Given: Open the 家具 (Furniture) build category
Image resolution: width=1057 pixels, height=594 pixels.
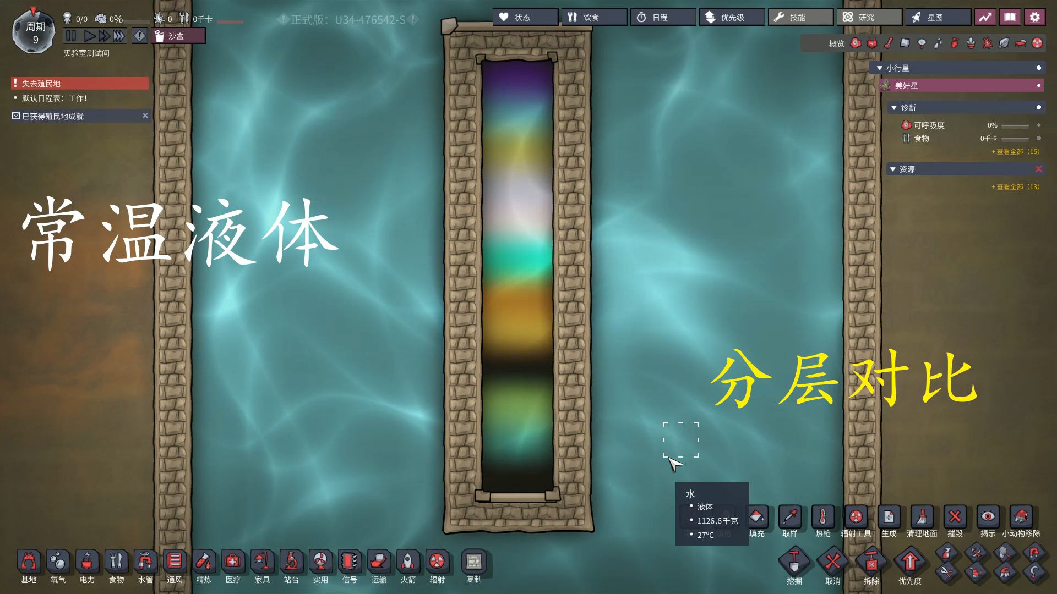Looking at the screenshot, I should pos(262,562).
